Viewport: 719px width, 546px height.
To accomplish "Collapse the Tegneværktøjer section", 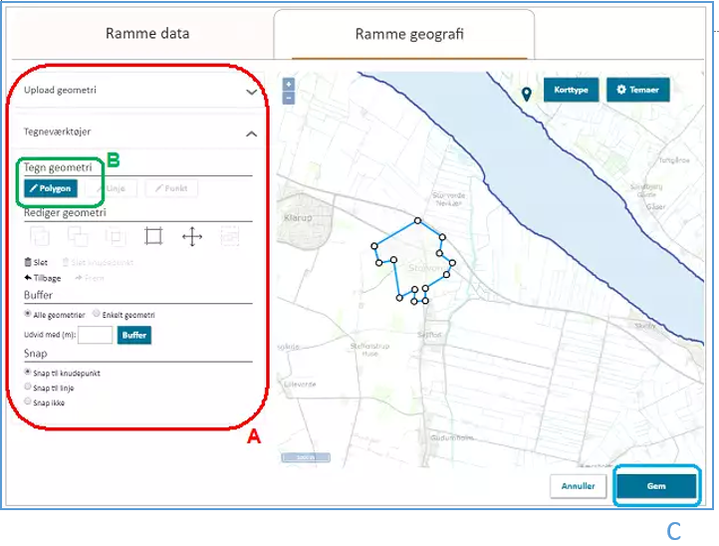I will [x=251, y=134].
